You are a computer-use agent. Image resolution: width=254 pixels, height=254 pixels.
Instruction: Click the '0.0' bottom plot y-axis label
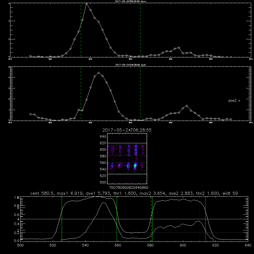pyautogui.click(x=17, y=241)
